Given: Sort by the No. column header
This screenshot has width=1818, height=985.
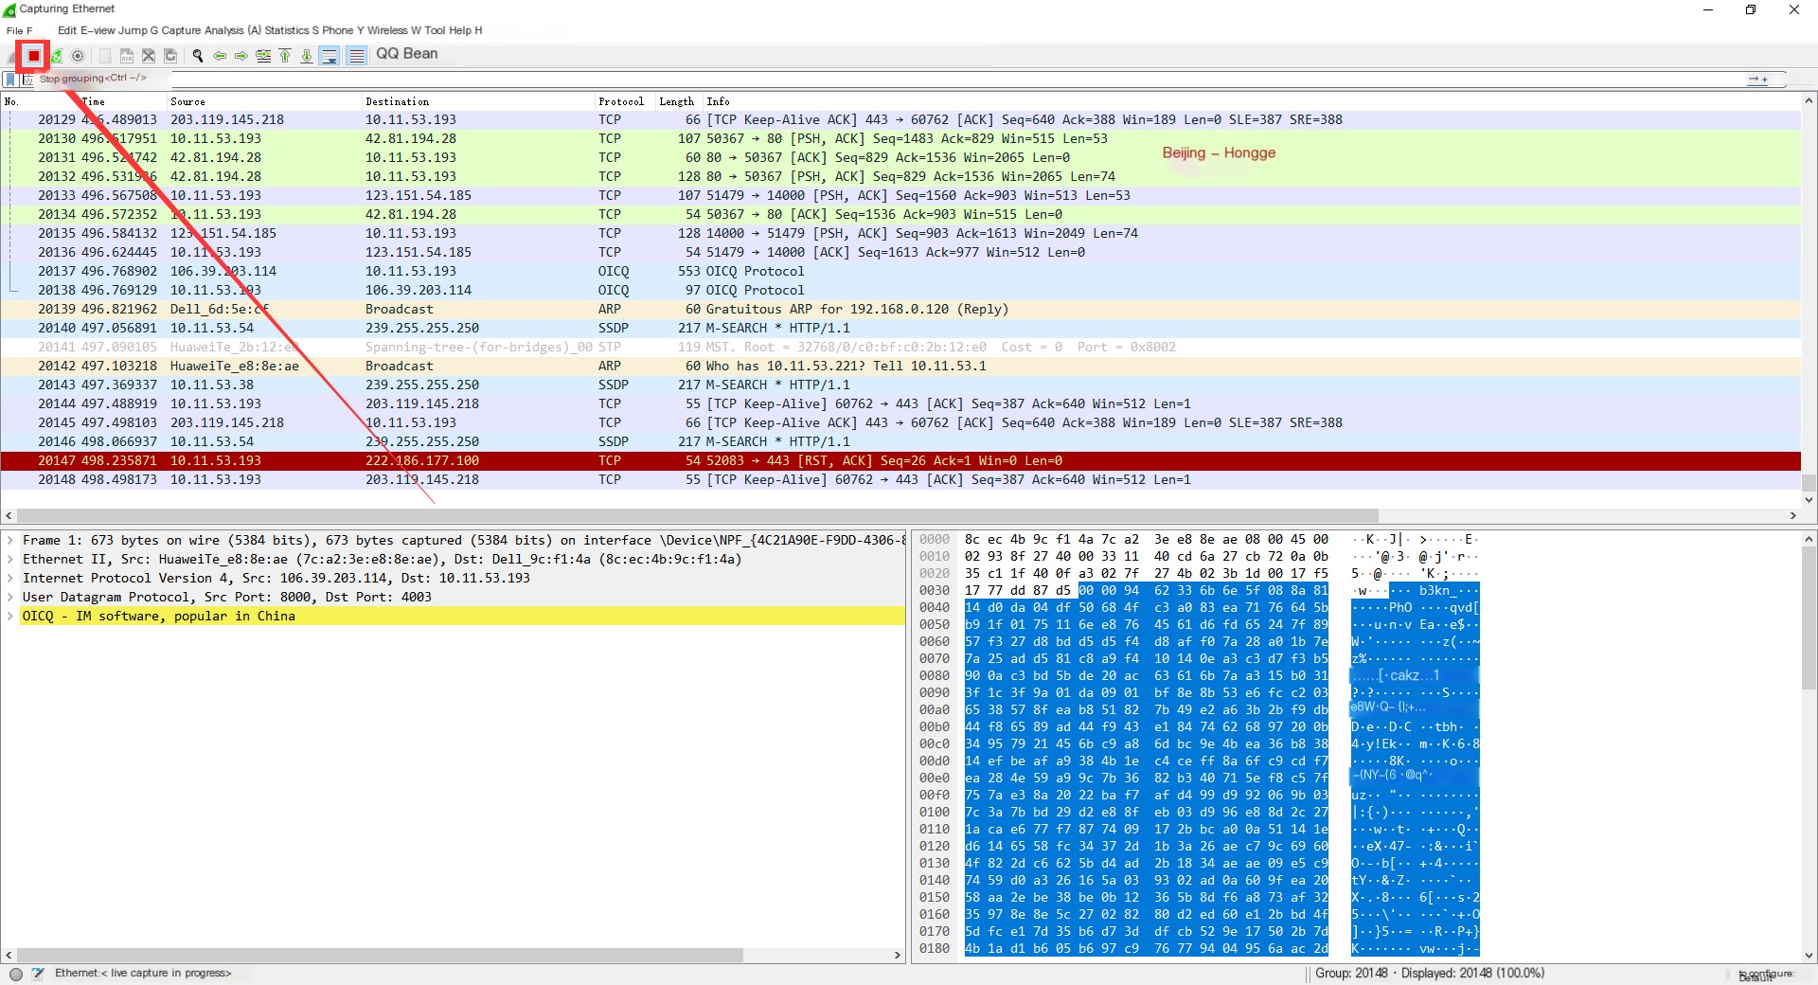Looking at the screenshot, I should tap(38, 101).
